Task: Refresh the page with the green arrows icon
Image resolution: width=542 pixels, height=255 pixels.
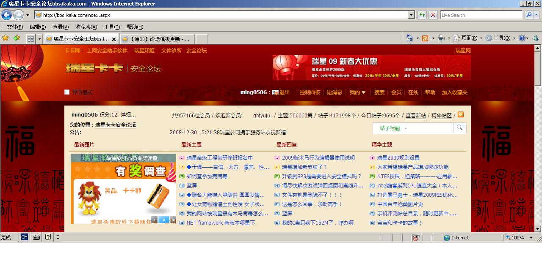Action: pos(422,15)
